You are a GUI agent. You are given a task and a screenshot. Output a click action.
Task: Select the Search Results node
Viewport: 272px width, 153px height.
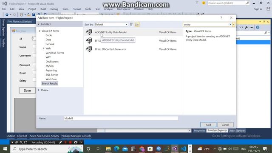[x=50, y=83]
